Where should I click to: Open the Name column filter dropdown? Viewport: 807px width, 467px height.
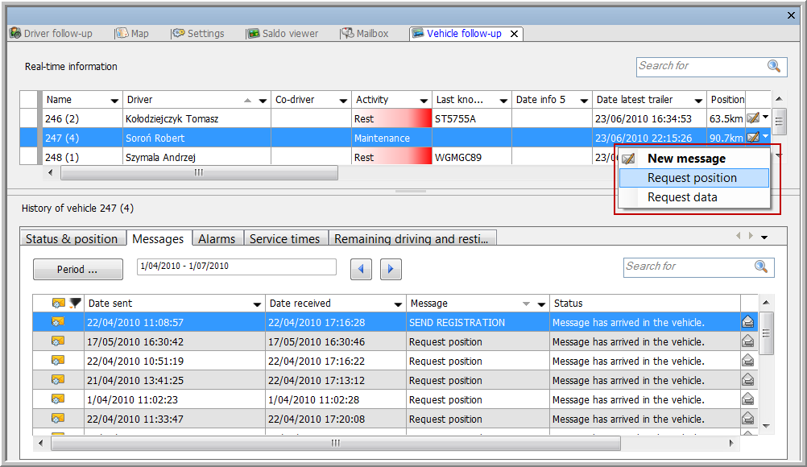click(114, 101)
